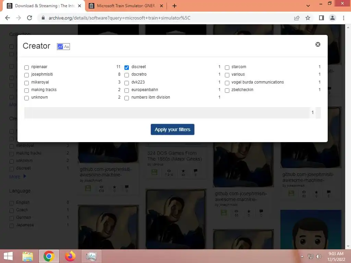Open the tab search dropdown arrow
Screen dimensions: 351x263
click(308, 6)
